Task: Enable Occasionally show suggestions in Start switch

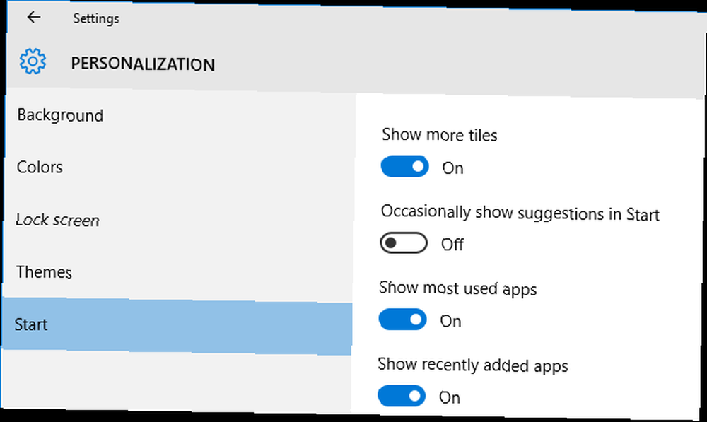Action: click(x=404, y=243)
